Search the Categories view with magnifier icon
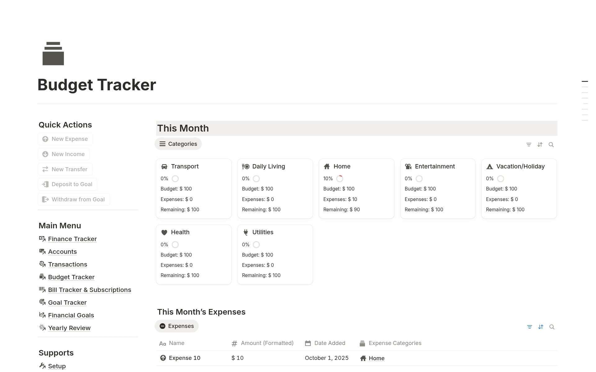This screenshot has width=596, height=372. 551,145
